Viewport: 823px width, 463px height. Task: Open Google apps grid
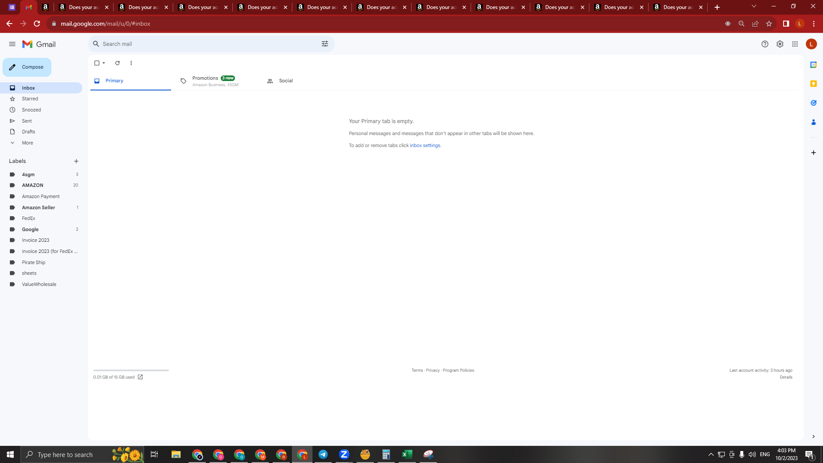click(x=795, y=44)
